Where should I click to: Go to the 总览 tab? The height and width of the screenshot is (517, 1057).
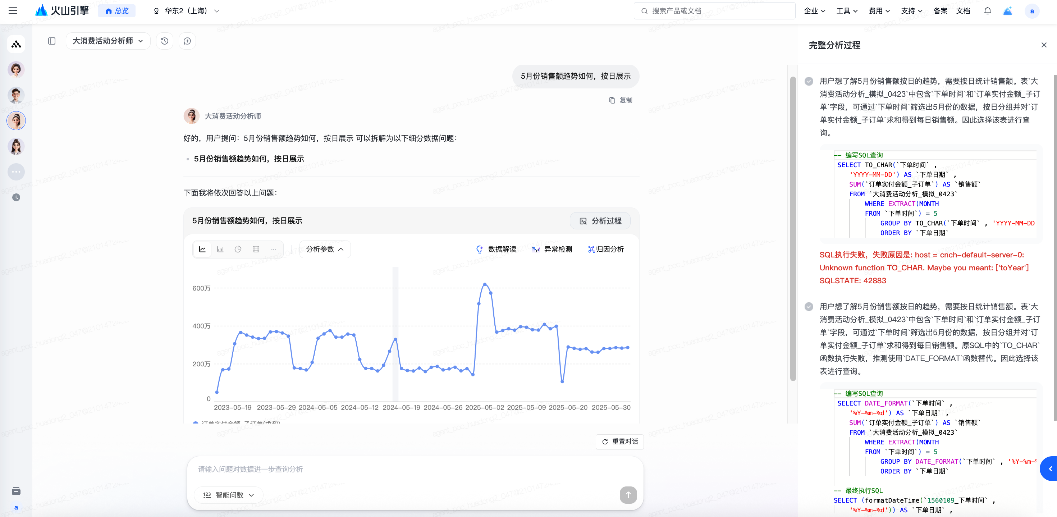tap(117, 11)
